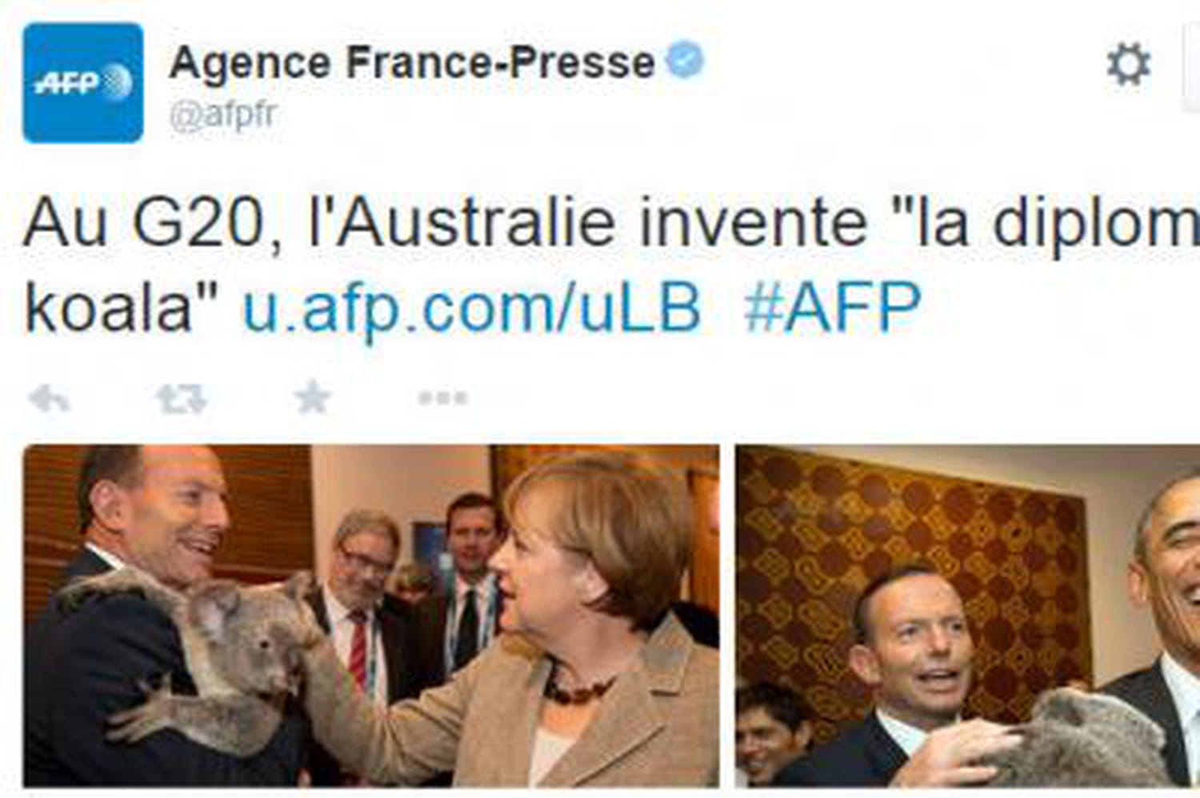
Task: Expand the three-dot more options
Action: (442, 397)
